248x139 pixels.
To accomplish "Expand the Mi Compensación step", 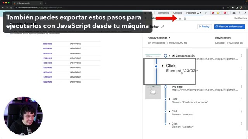I will click(x=169, y=56).
